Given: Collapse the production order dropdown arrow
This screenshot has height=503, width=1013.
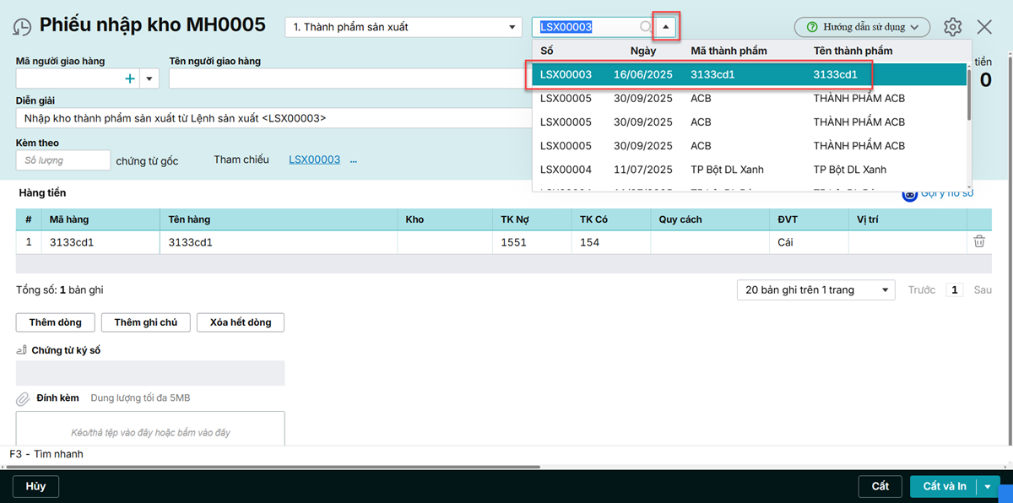Looking at the screenshot, I should (666, 27).
